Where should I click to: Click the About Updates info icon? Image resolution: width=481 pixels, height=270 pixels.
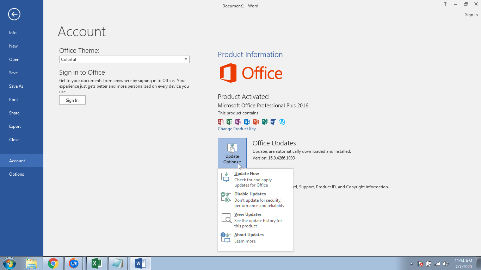point(226,238)
